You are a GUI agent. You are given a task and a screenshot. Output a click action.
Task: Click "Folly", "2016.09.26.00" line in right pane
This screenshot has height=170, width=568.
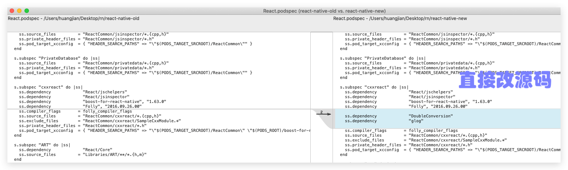click(406, 106)
